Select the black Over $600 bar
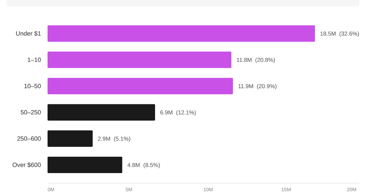The height and width of the screenshot is (194, 381). tap(85, 165)
